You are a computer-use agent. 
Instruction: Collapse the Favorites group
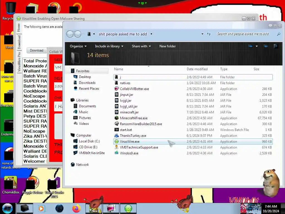[83, 71]
